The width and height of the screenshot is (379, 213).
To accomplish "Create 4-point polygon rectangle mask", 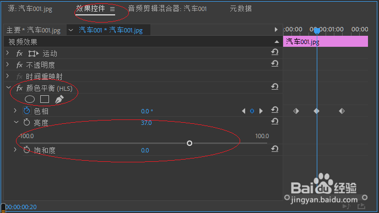I will pyautogui.click(x=45, y=99).
